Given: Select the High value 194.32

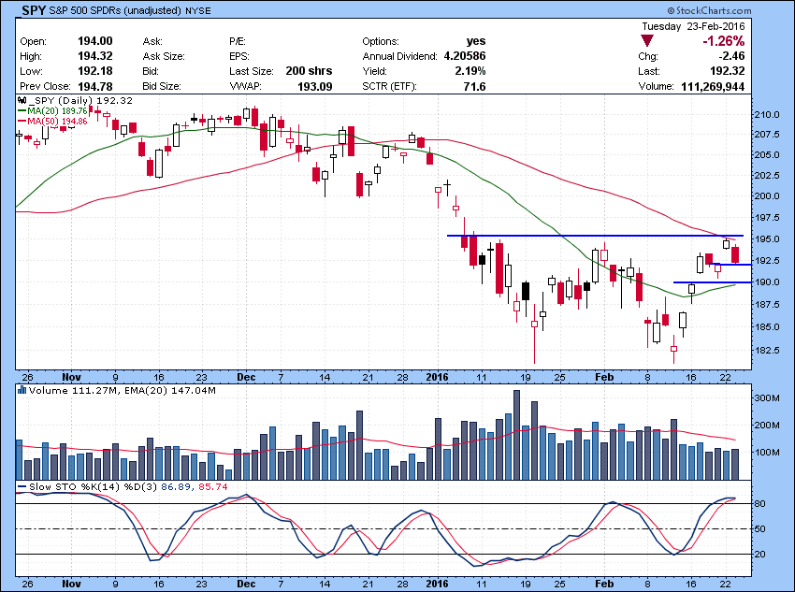Looking at the screenshot, I should (95, 56).
